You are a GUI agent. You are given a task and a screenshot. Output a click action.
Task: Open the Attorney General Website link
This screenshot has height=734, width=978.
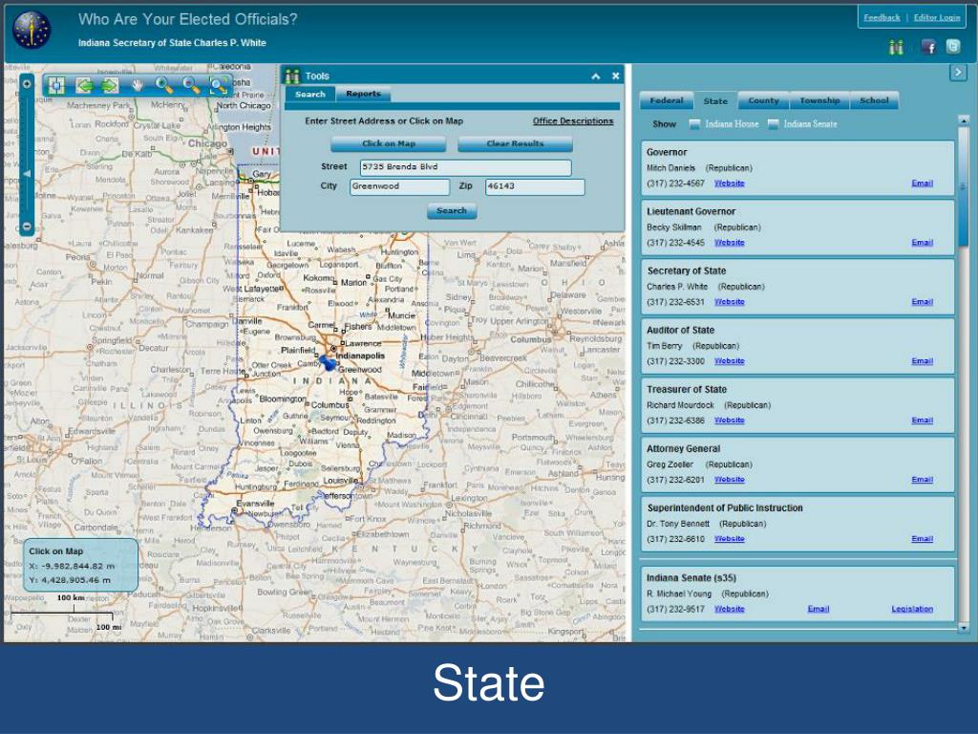click(x=729, y=480)
